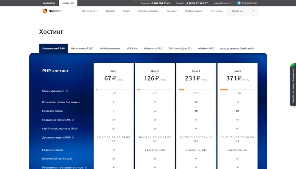Select the Windows-хостинг tab

[110, 49]
